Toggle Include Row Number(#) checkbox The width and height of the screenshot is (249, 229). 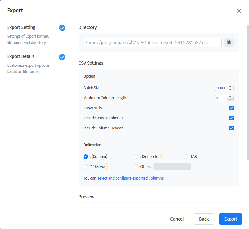pyautogui.click(x=231, y=118)
